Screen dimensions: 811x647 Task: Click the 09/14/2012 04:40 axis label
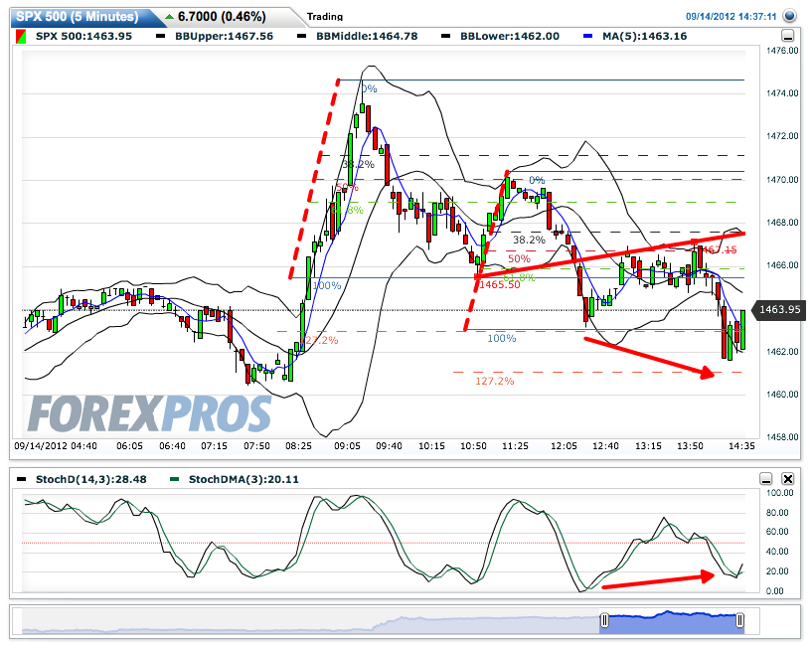(56, 446)
